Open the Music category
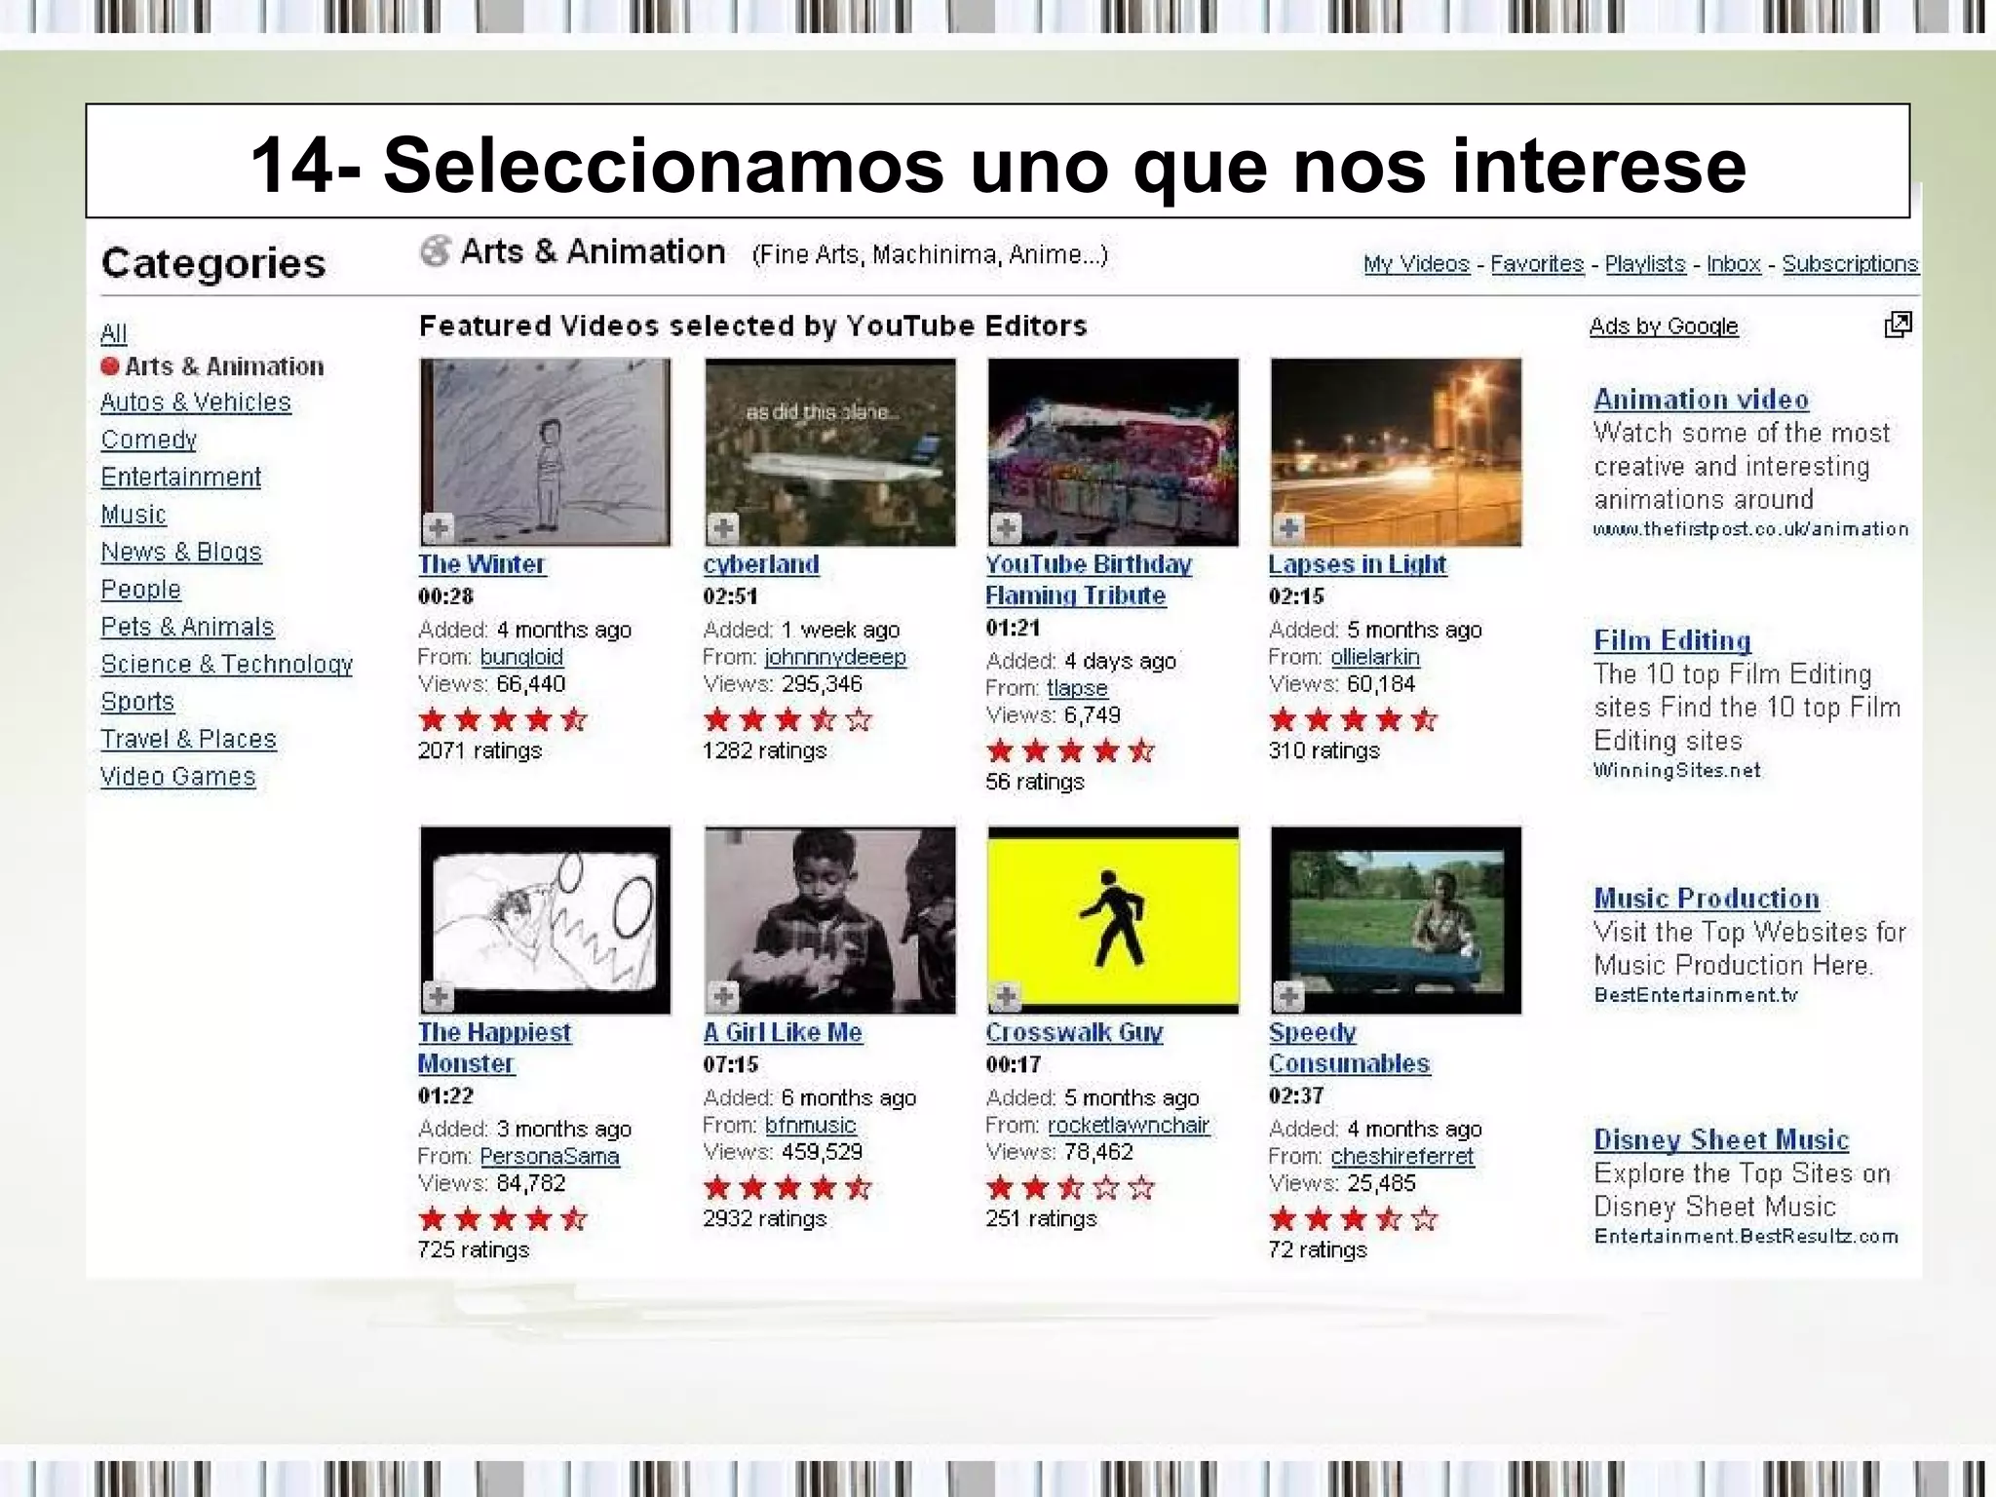This screenshot has width=1996, height=1497. (x=134, y=515)
